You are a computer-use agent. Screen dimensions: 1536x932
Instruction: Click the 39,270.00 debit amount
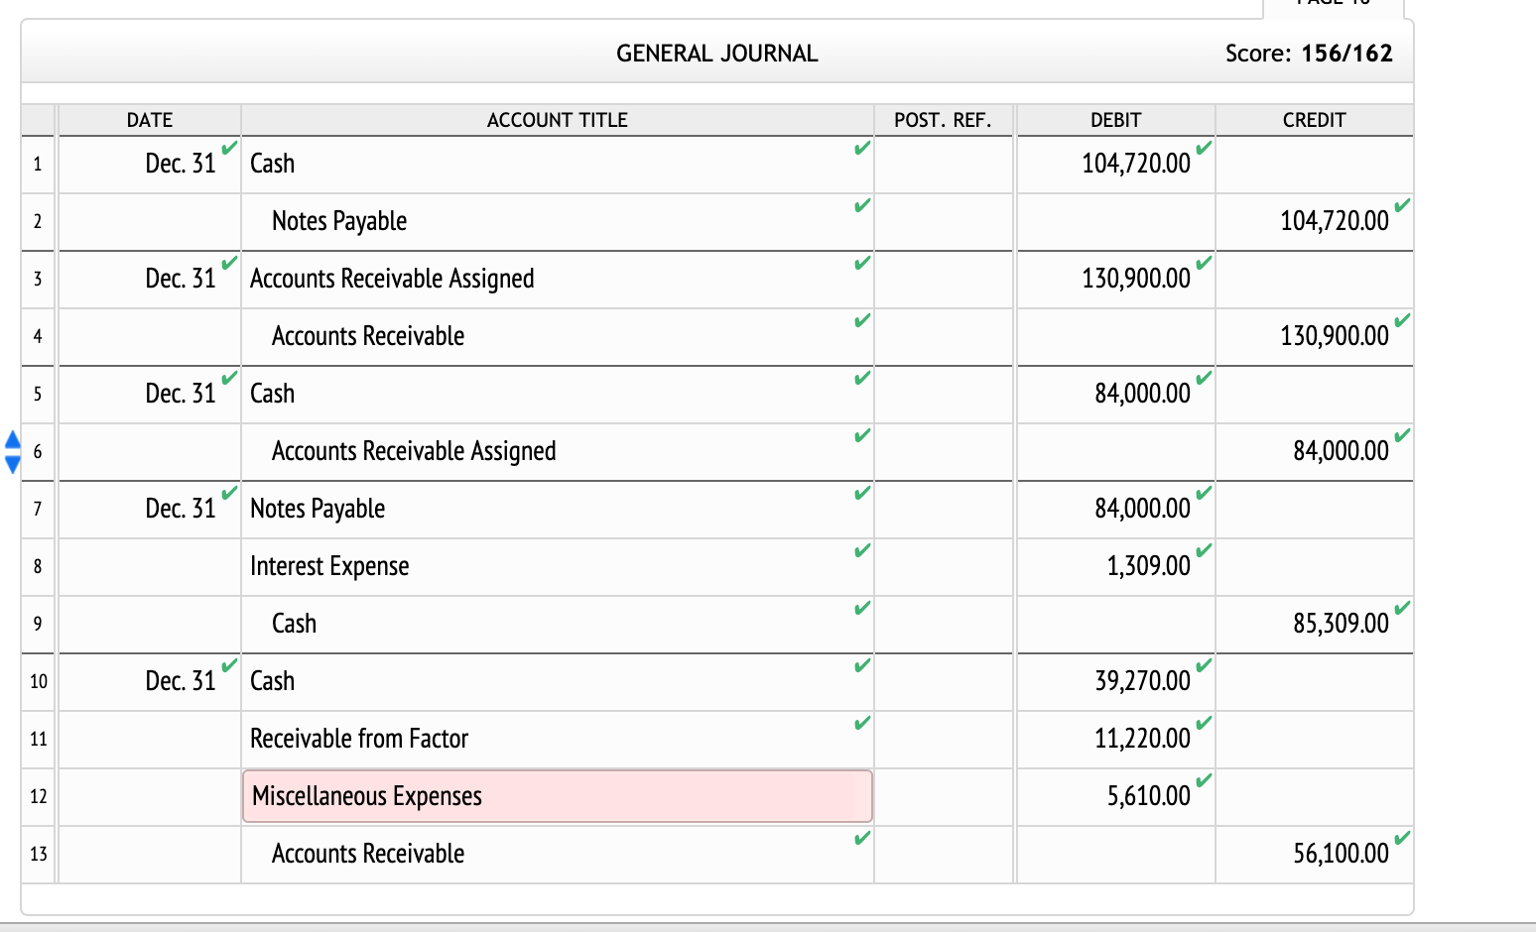1142,681
